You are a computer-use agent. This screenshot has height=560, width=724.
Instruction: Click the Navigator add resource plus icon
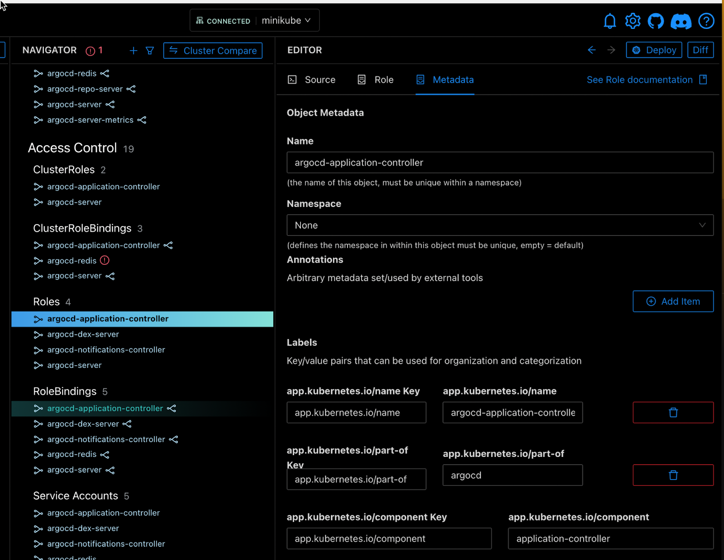tap(133, 51)
